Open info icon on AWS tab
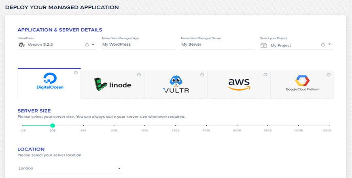The height and width of the screenshot is (178, 352). pyautogui.click(x=265, y=75)
